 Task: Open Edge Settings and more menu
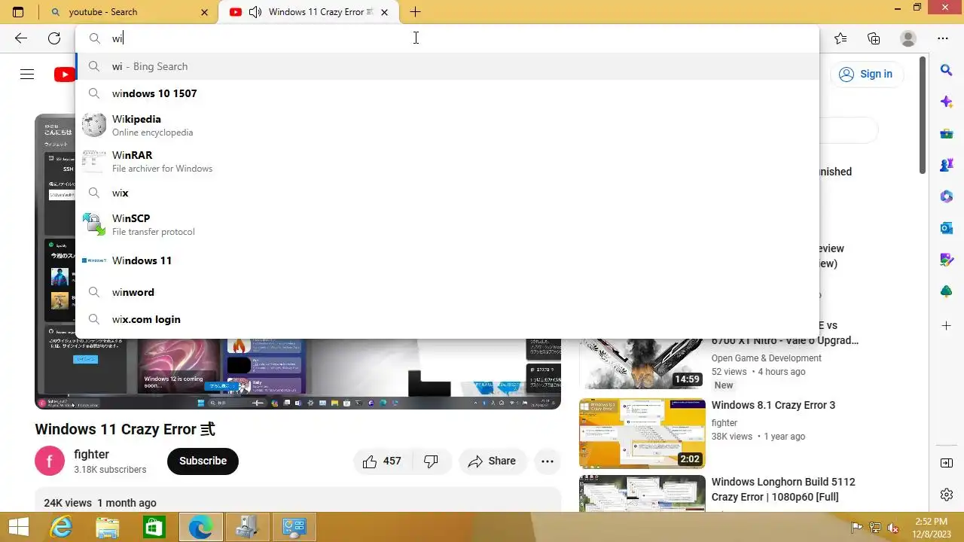pos(943,38)
